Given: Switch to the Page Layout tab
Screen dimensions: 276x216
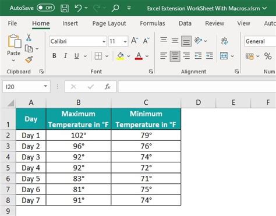Looking at the screenshot, I should (109, 23).
